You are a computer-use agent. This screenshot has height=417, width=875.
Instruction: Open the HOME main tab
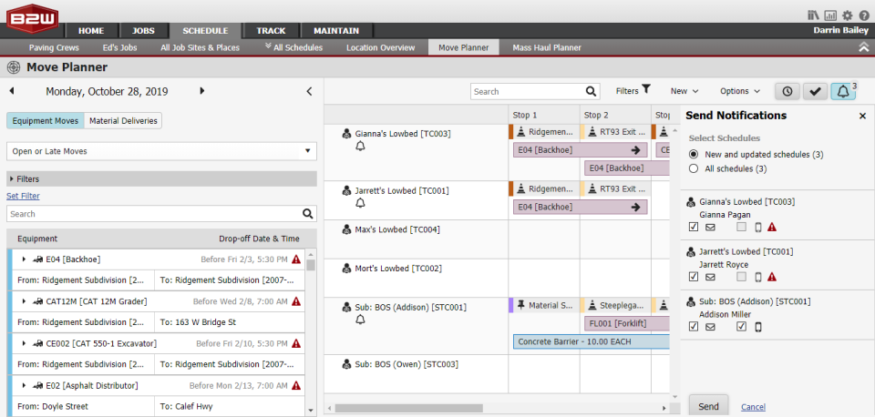tap(91, 31)
